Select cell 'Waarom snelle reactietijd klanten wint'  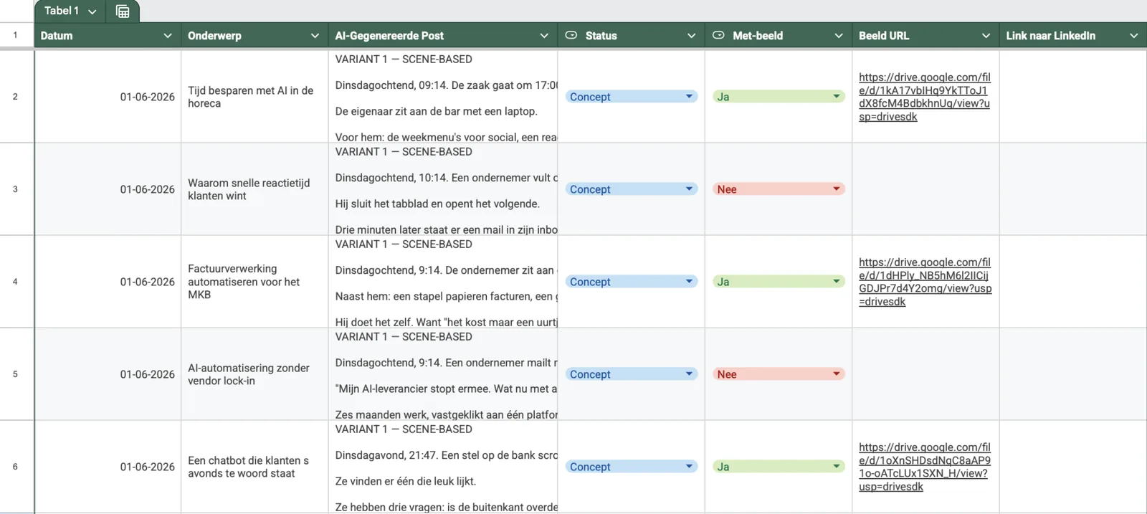click(254, 189)
